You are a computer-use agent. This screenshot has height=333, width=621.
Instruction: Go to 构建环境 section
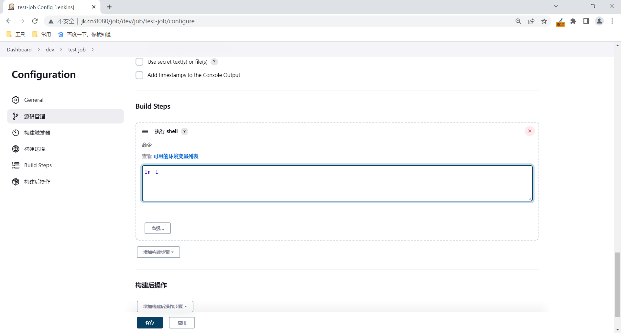click(65, 149)
